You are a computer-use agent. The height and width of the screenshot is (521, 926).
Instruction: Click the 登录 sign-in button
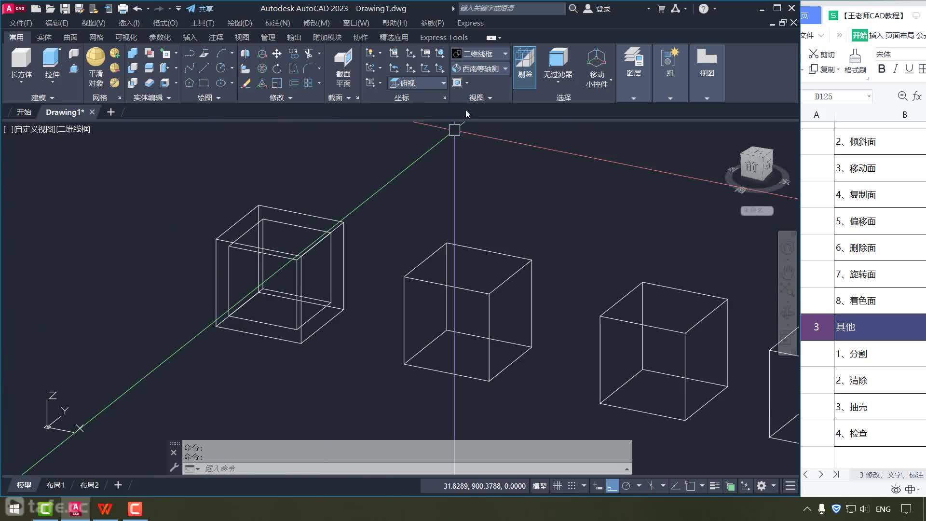click(597, 8)
